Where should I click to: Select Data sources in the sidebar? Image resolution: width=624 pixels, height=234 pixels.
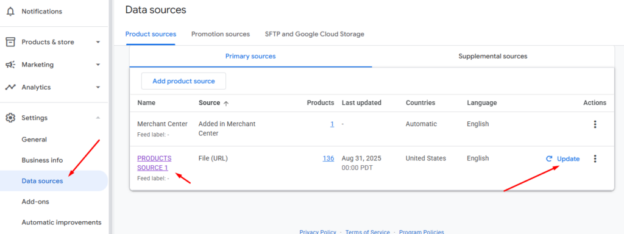54,181
